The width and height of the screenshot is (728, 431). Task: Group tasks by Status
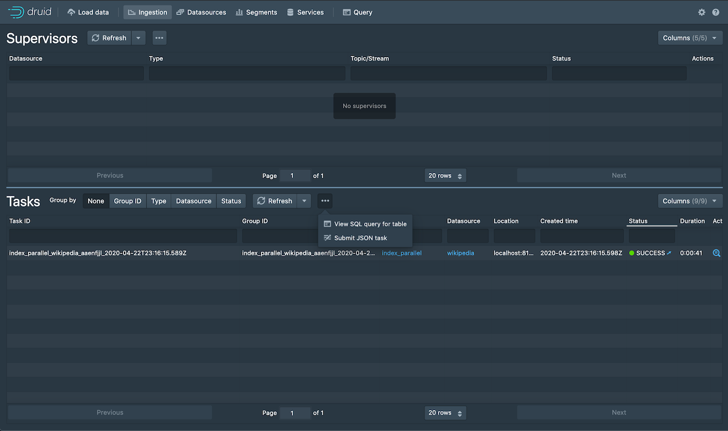pyautogui.click(x=231, y=200)
